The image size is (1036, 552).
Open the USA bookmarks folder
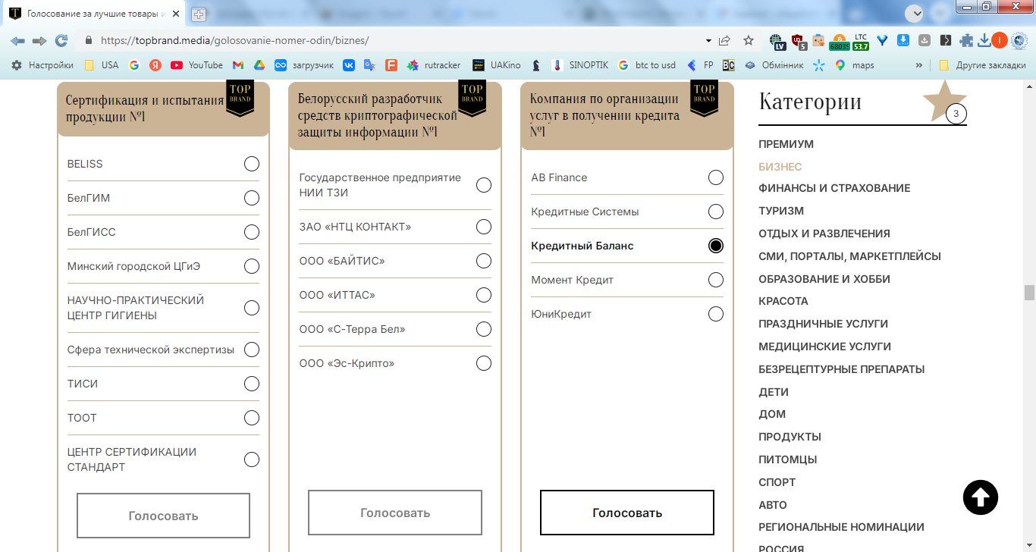101,65
